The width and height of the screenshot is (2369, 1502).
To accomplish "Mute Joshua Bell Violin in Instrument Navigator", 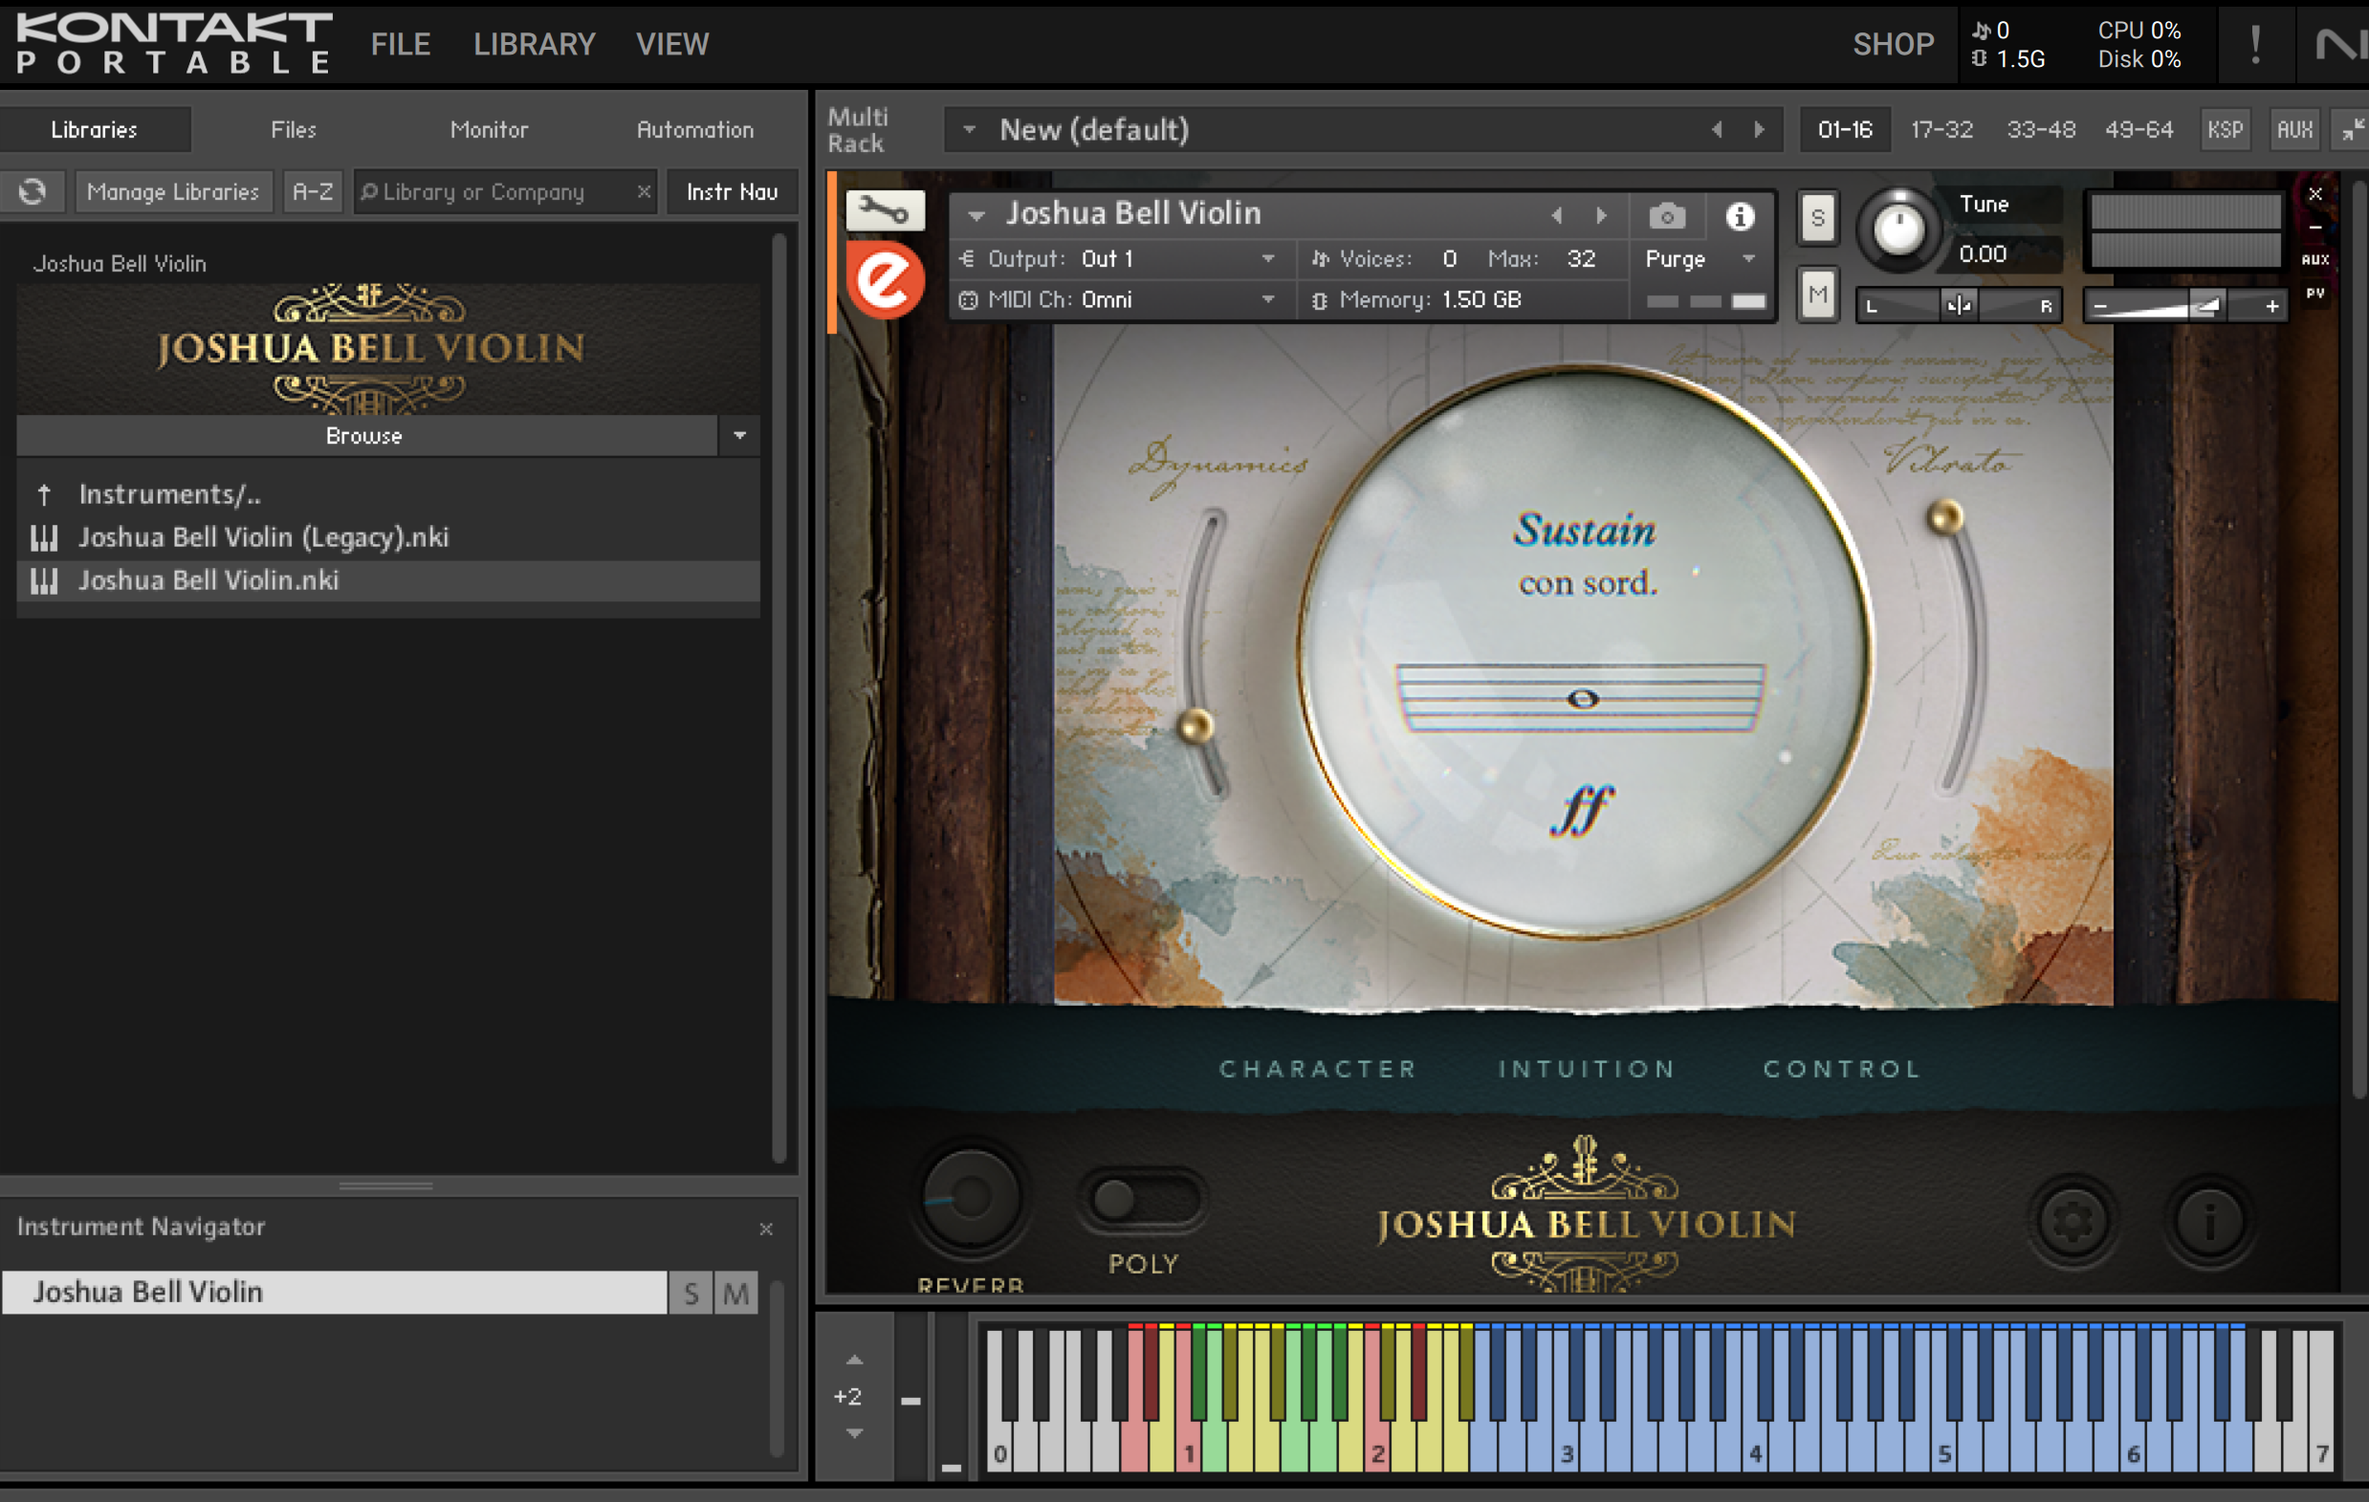I will 735,1293.
